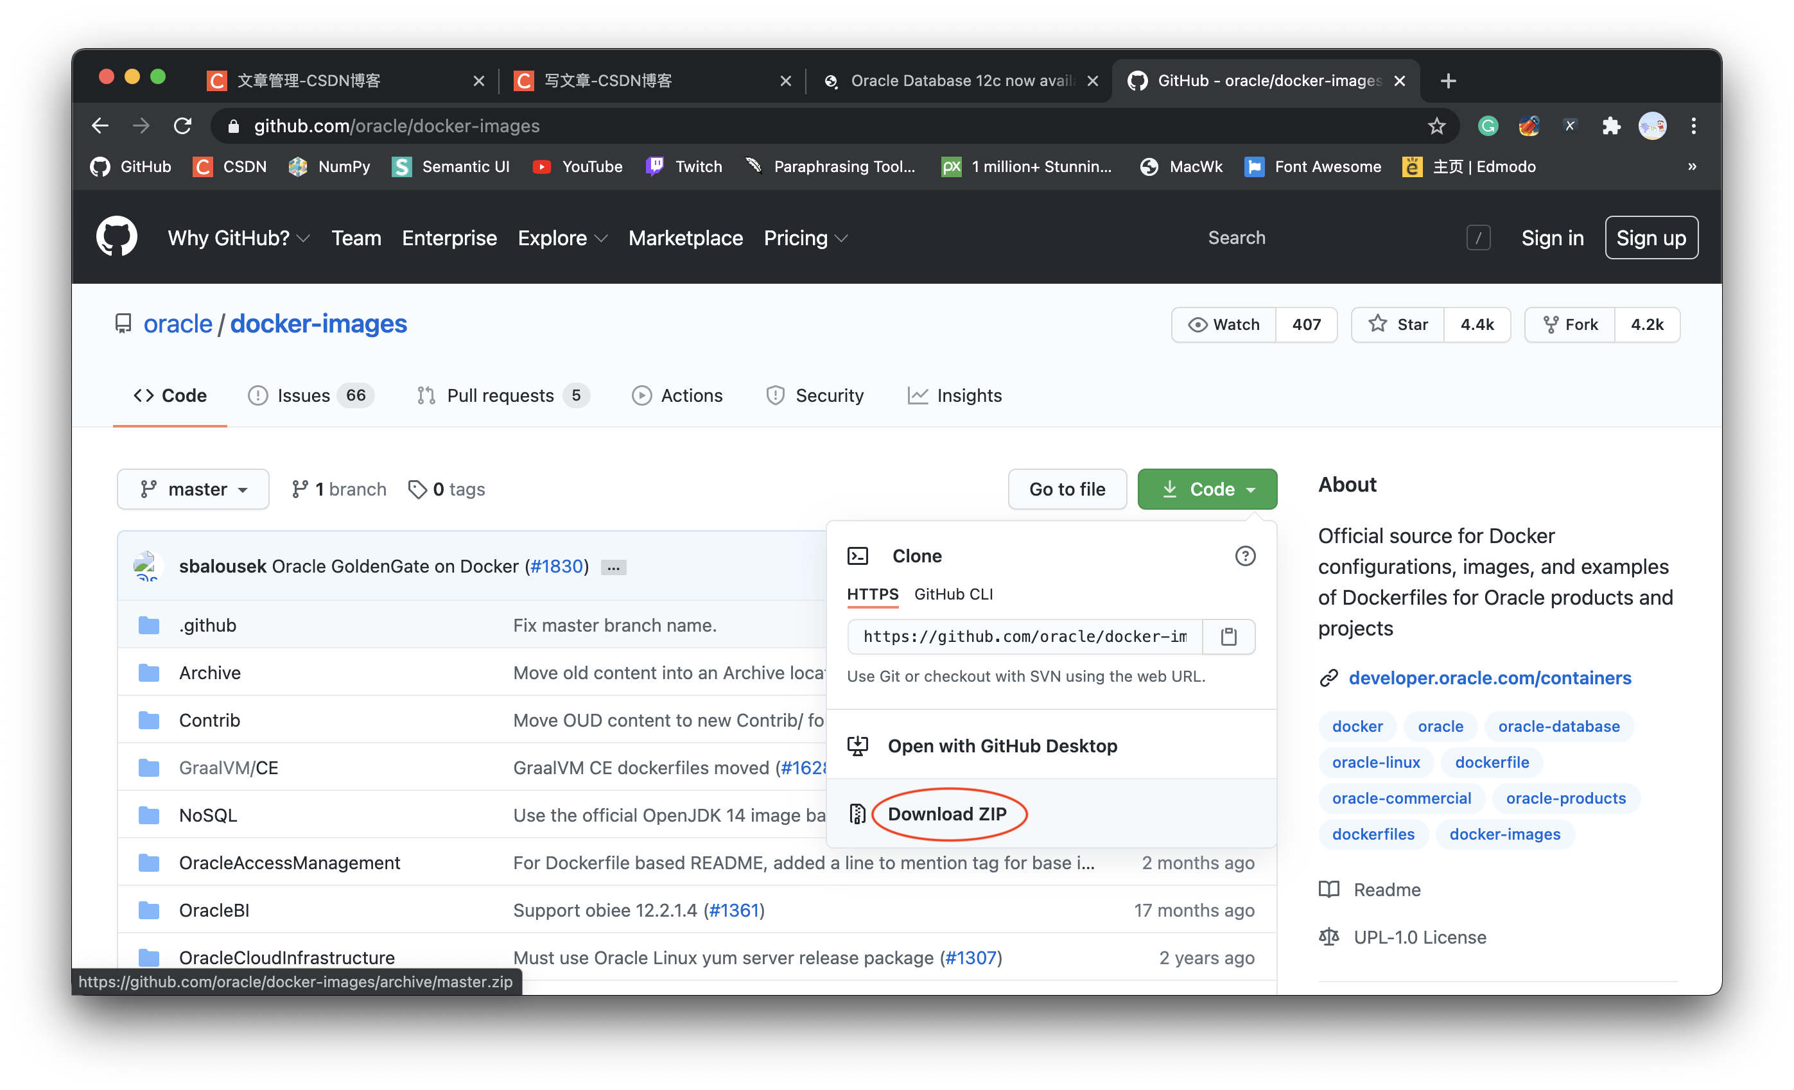Open the master branch dropdown
Screen dimensions: 1794x1090
[193, 489]
